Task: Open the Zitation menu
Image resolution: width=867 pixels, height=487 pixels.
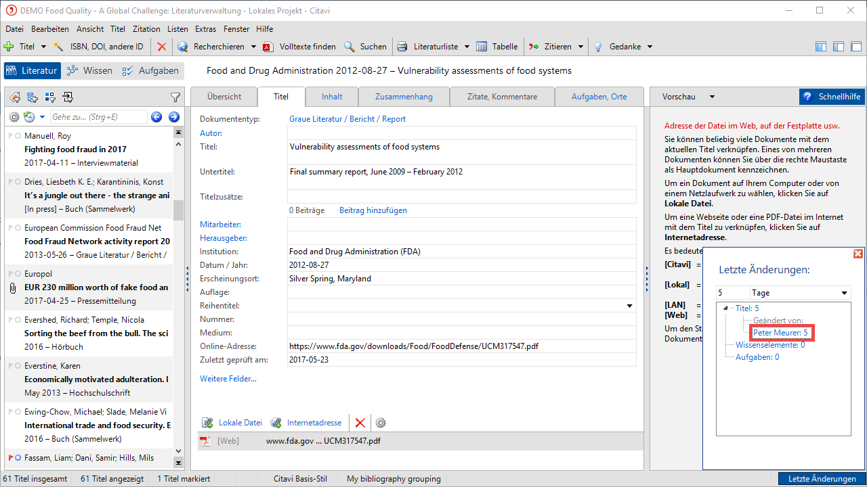Action: pos(146,29)
